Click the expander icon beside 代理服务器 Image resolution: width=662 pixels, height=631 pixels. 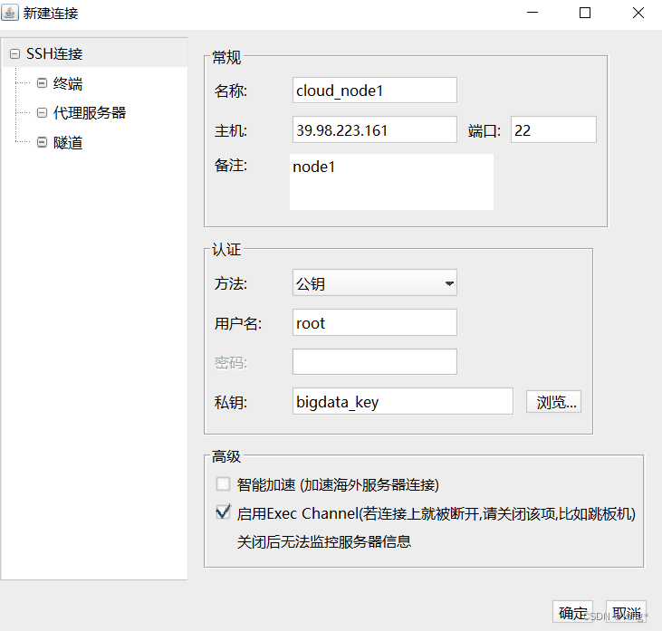pos(42,112)
